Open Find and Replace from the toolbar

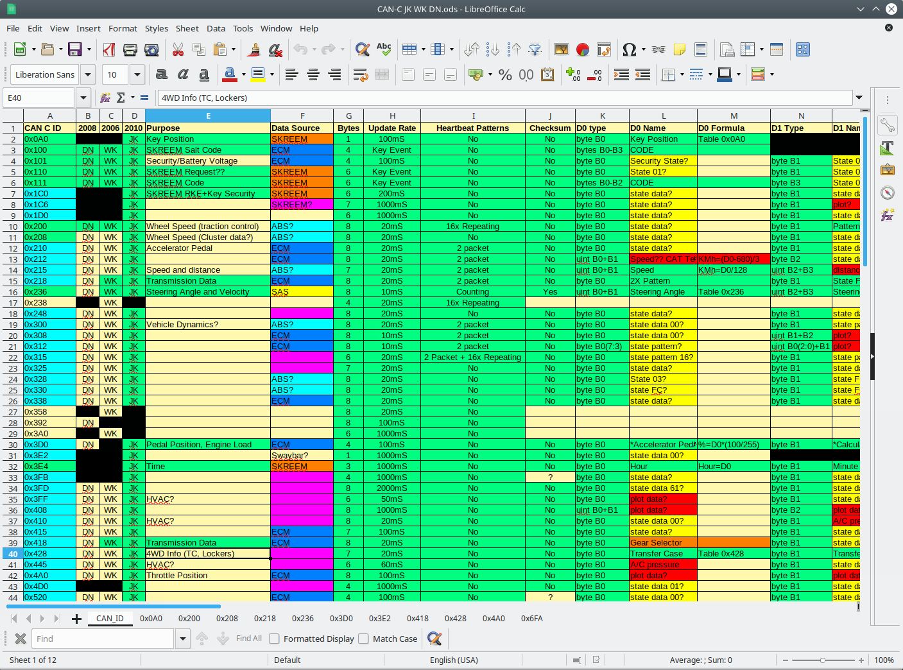pyautogui.click(x=363, y=49)
